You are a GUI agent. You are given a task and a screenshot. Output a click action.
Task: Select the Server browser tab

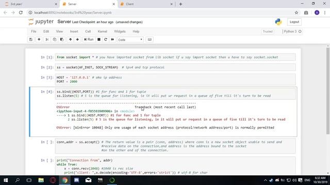88,4
